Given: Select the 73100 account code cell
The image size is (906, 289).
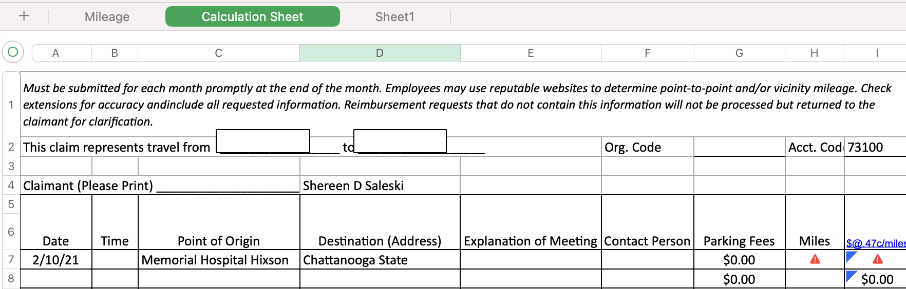Looking at the screenshot, I should [874, 148].
